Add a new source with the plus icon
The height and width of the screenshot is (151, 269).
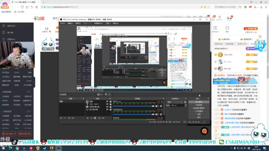pos(88,118)
